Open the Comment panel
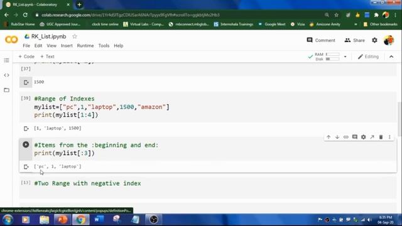The height and width of the screenshot is (226, 402). point(321,40)
